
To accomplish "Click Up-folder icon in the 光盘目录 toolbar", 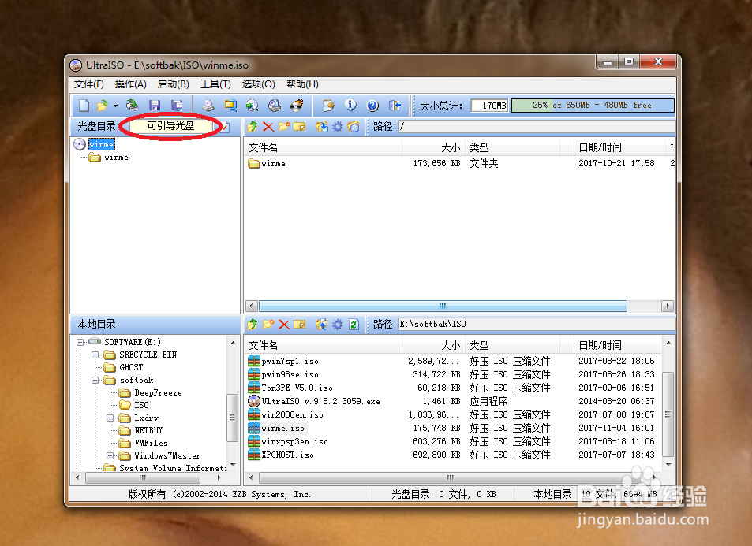I will (253, 126).
